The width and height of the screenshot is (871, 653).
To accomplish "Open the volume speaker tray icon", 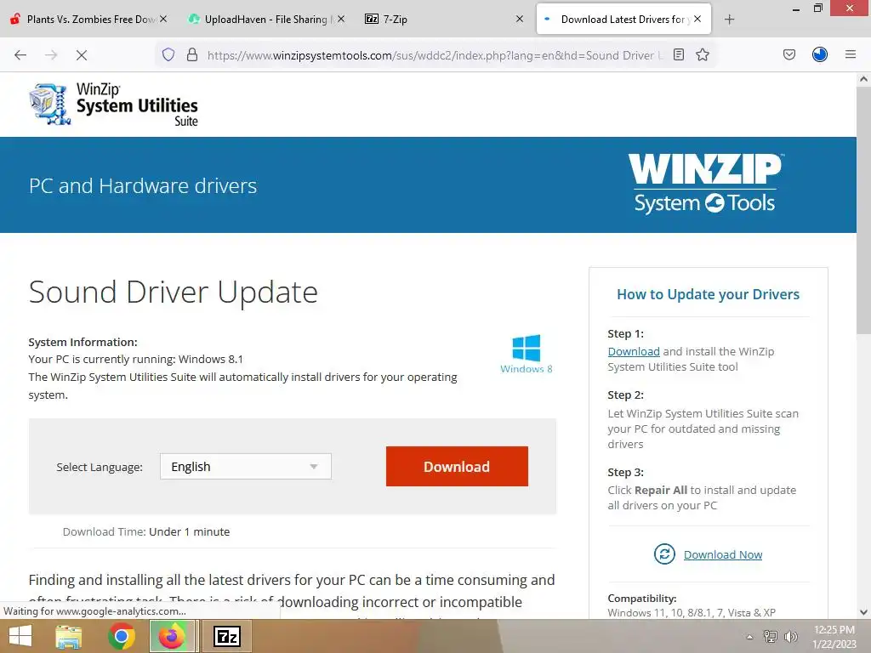I will tap(790, 636).
